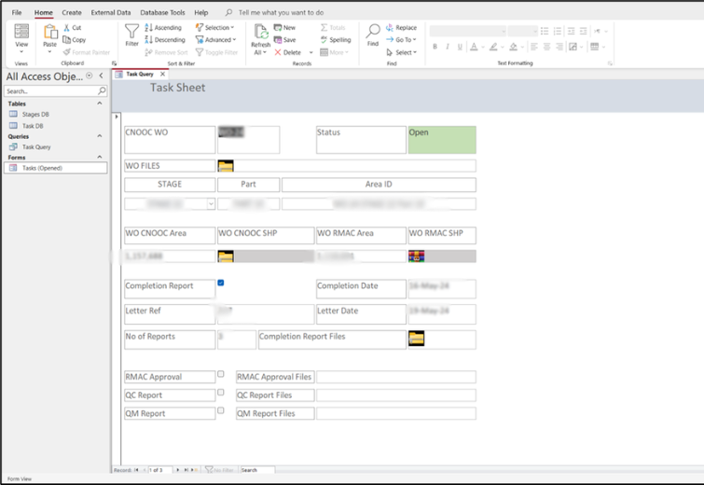Image resolution: width=704 pixels, height=485 pixels.
Task: Open Completion Report Files attachment icon
Action: tap(416, 339)
